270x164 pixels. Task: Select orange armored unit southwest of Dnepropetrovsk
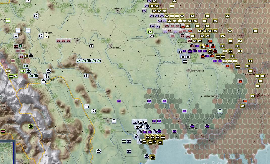pyautogui.click(x=240, y=81)
